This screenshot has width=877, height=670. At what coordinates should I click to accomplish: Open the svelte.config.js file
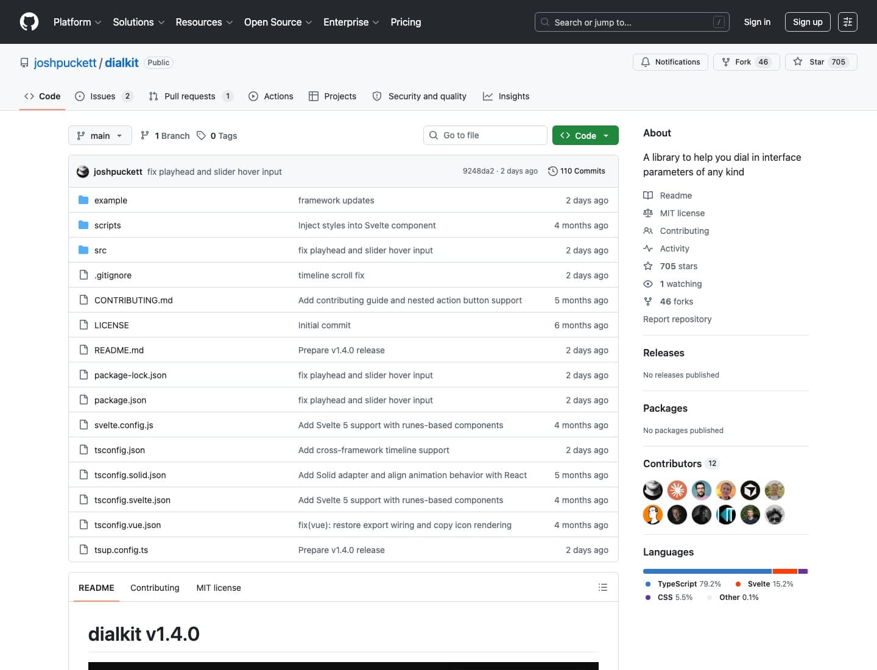pyautogui.click(x=124, y=425)
